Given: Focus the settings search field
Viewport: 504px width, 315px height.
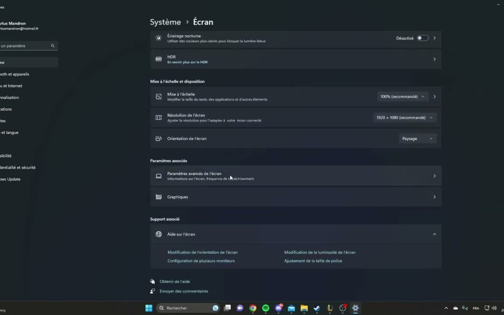Looking at the screenshot, I should [28, 46].
